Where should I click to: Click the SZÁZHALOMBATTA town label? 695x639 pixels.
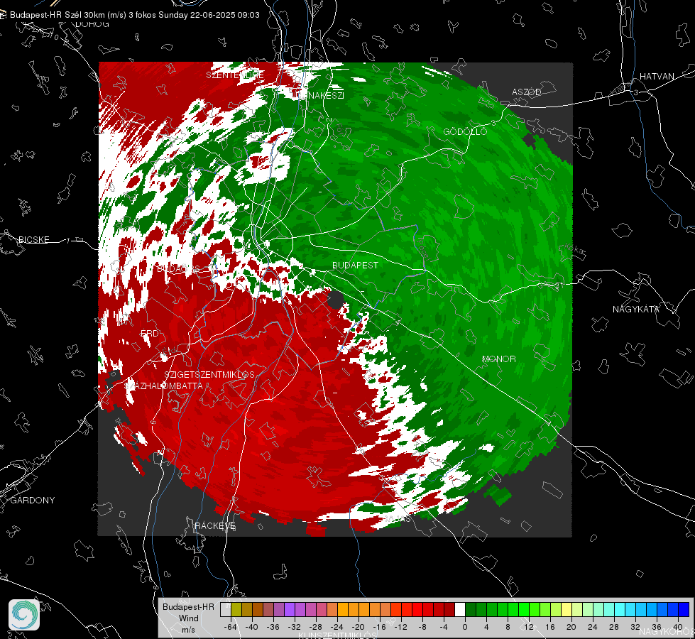click(x=163, y=386)
